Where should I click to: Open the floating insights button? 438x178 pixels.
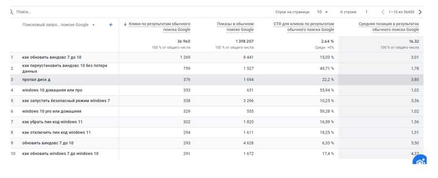420,160
